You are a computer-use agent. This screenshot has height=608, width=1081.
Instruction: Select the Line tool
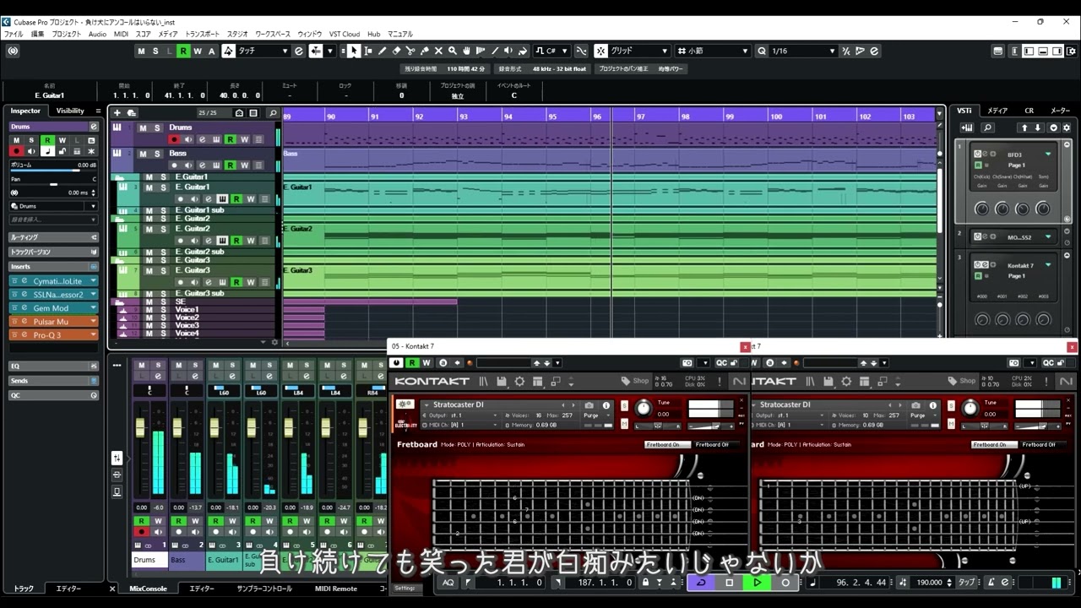click(x=495, y=51)
